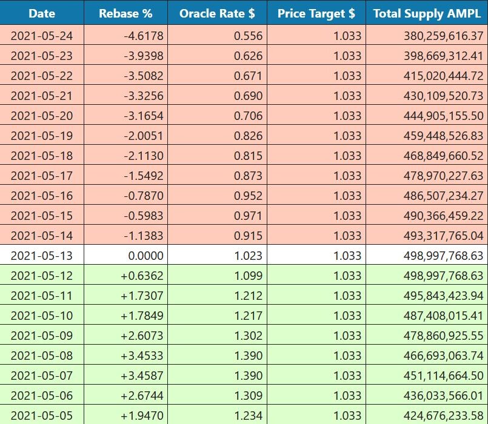Screen dimensions: 488x424
Task: Select date cell 2021-05-18
Action: tap(42, 156)
